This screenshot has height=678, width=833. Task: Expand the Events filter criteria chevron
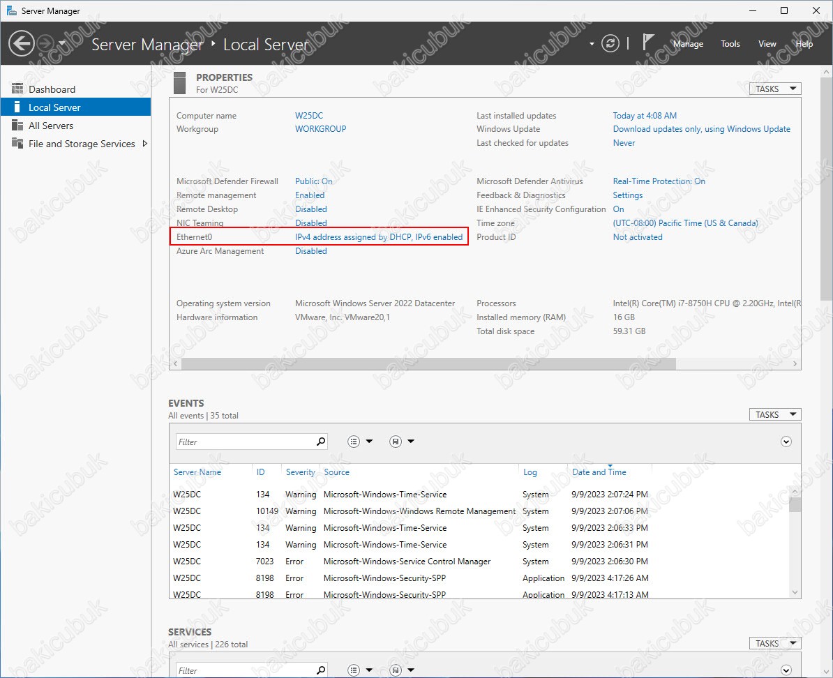click(786, 442)
